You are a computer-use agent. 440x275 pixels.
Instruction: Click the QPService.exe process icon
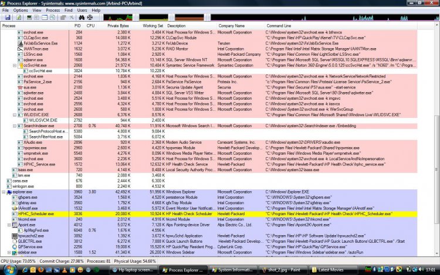click(15, 247)
